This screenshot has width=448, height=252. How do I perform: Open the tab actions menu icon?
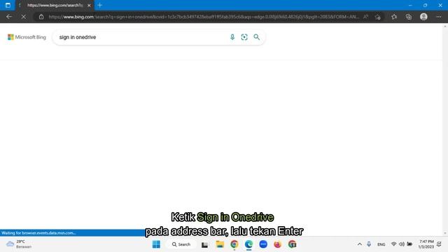click(x=8, y=5)
